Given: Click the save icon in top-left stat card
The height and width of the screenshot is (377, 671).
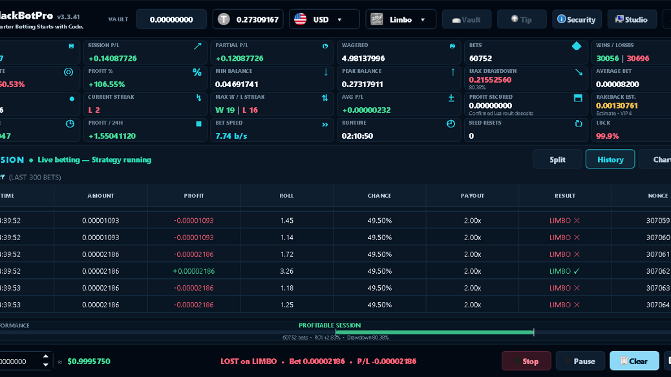Looking at the screenshot, I should tap(72, 46).
